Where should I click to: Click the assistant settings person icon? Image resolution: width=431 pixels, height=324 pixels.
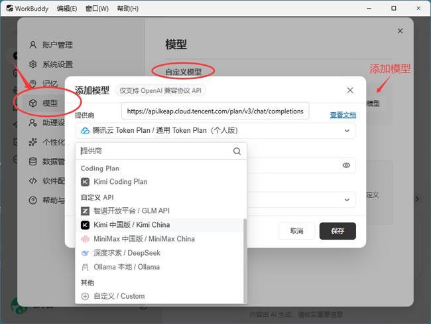click(x=33, y=123)
